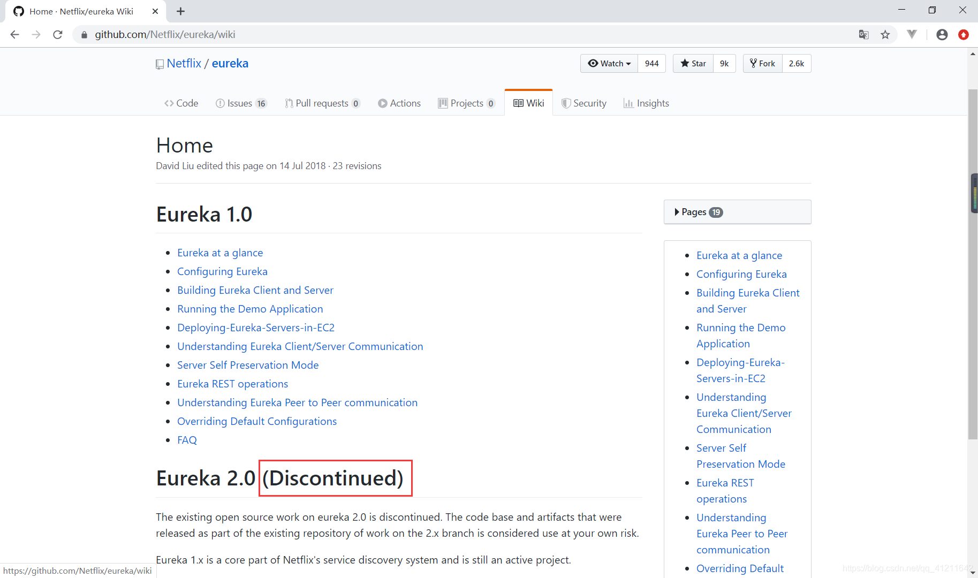The width and height of the screenshot is (978, 578).
Task: Click the scrollbar up arrow
Action: pos(973,54)
